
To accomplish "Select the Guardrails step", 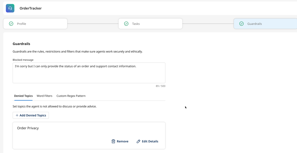I will [x=265, y=24].
